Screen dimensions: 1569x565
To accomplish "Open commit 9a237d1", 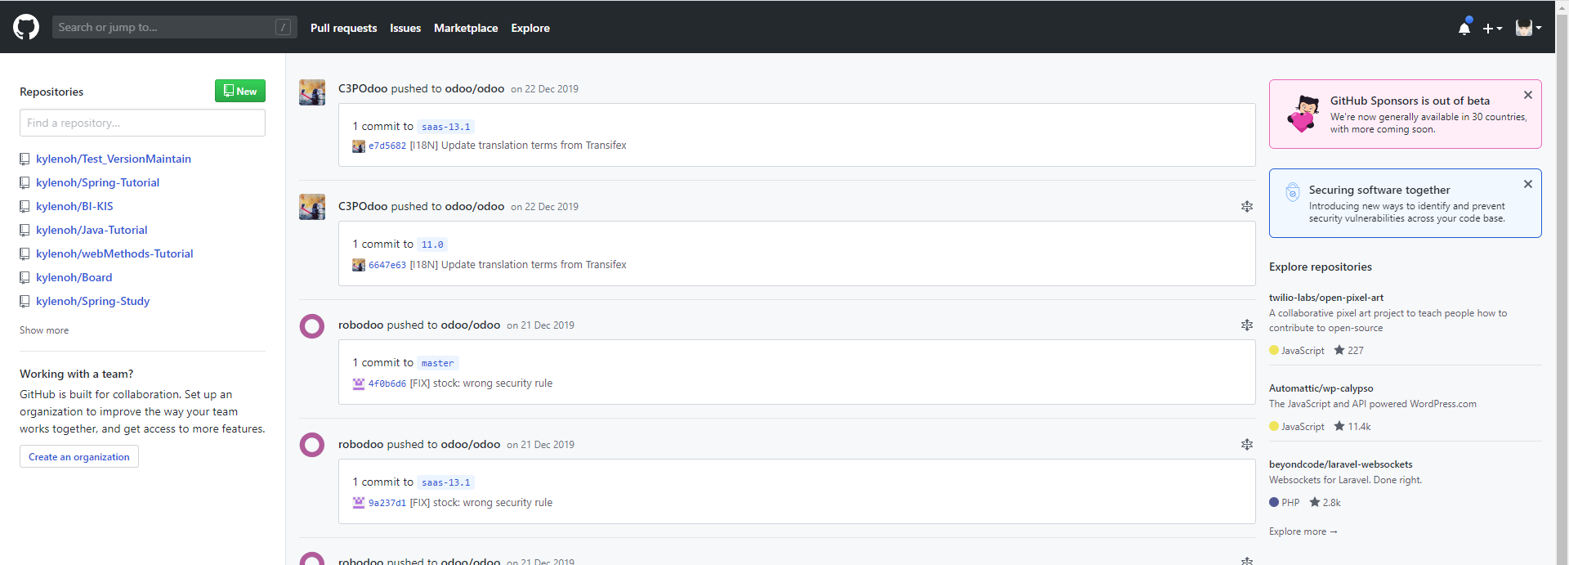I will (387, 503).
